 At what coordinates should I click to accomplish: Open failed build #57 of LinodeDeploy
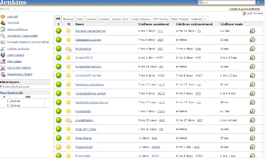point(200,120)
